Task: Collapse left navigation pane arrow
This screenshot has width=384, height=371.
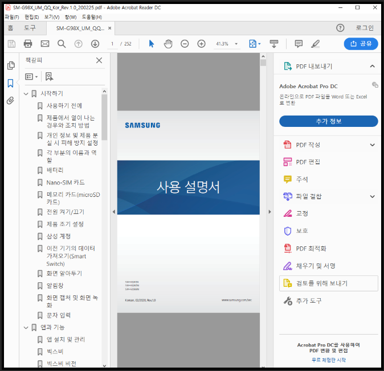Action: pos(113,212)
